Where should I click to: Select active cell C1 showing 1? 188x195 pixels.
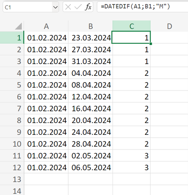131,37
